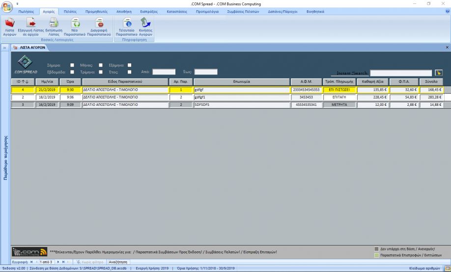Switch to the Πωλήσεις tab
Screen dimensions: 451x272
(x=26, y=11)
